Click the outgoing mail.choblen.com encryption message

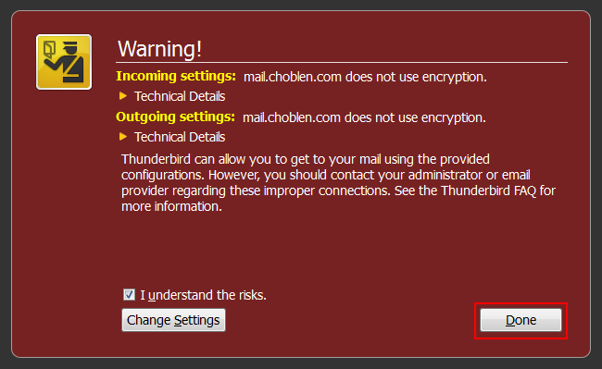pyautogui.click(x=364, y=117)
